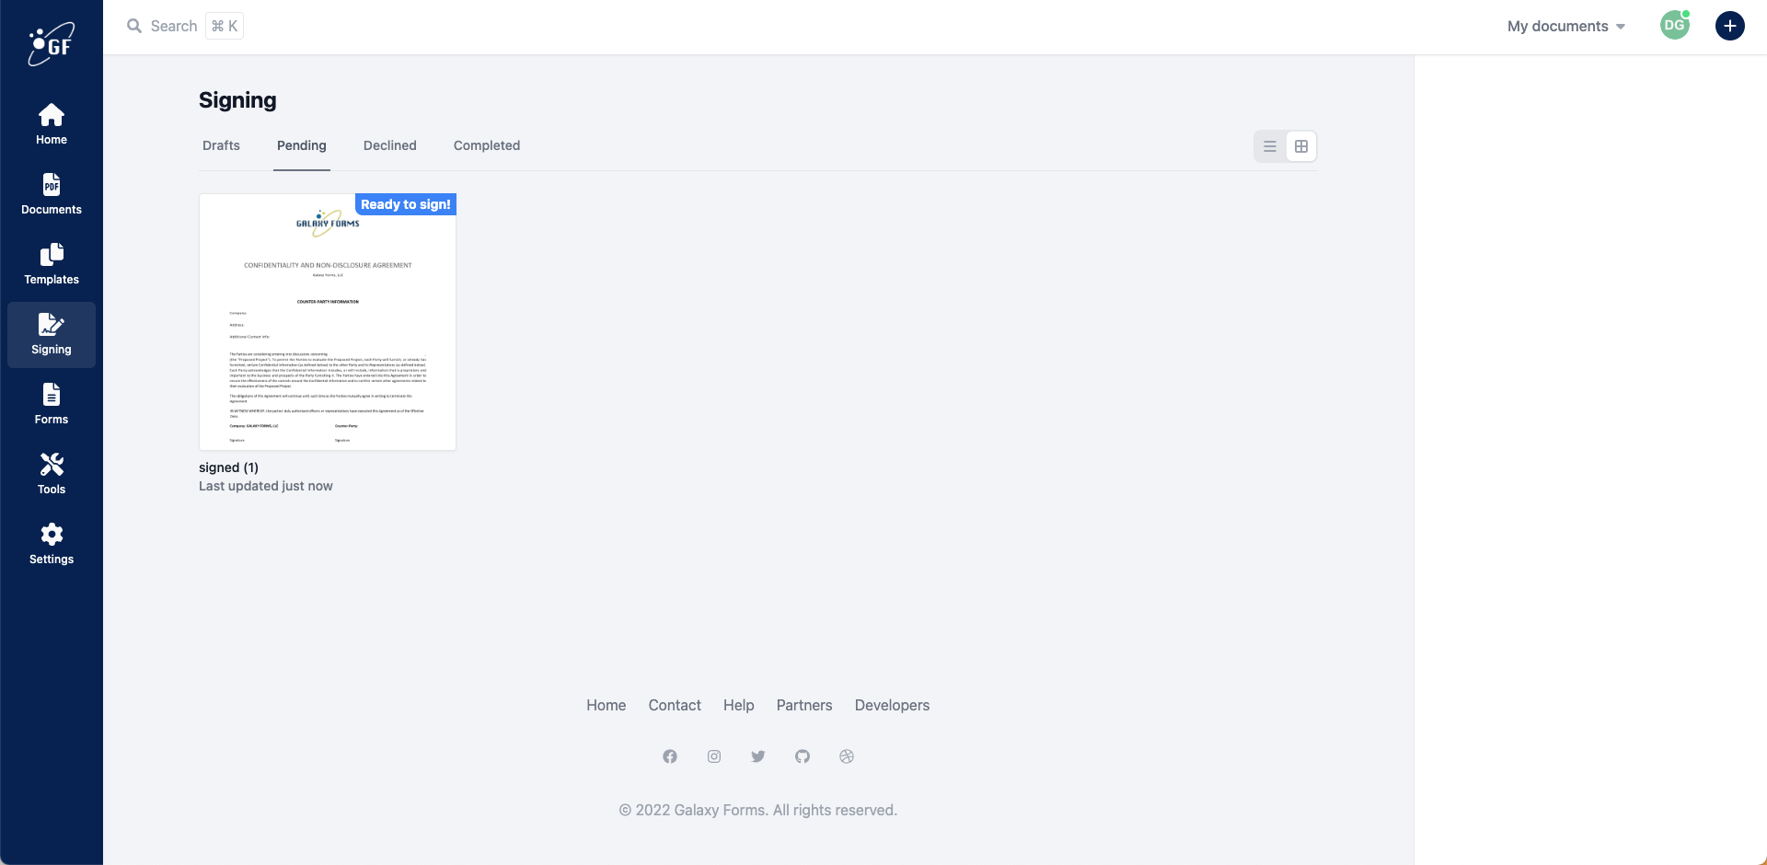Click the Developers footer link

tap(892, 705)
